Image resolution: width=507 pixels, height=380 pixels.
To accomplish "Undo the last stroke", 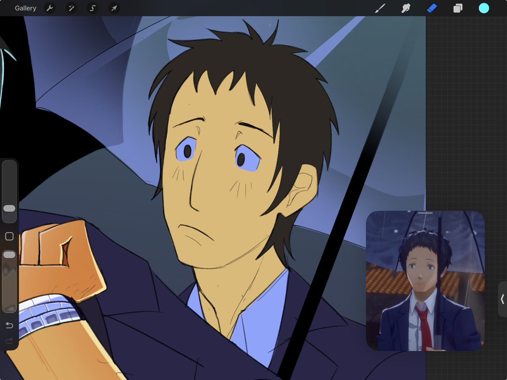I will pos(9,325).
